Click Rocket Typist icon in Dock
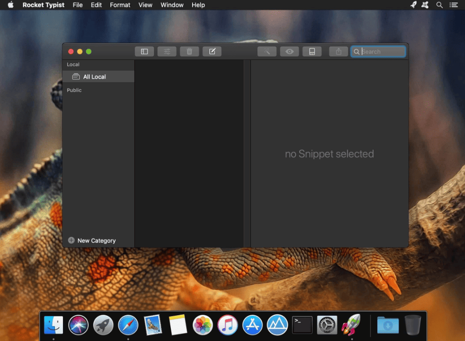The height and width of the screenshot is (341, 465). 352,325
